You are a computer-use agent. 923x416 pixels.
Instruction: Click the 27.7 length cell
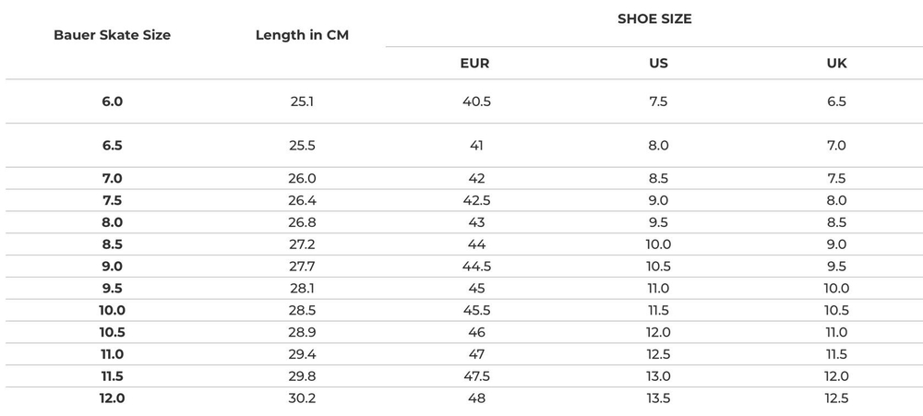302,266
